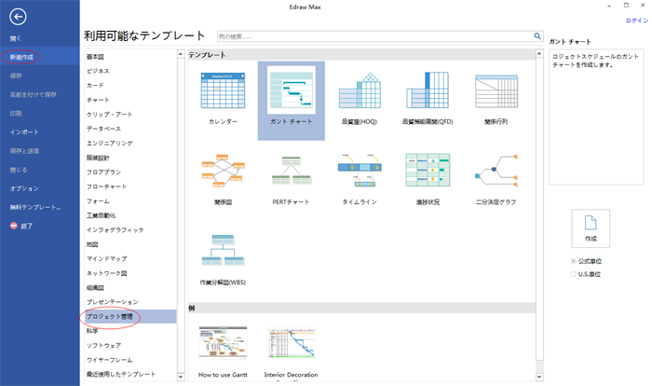Click category list scroll down arrow

coord(181,377)
